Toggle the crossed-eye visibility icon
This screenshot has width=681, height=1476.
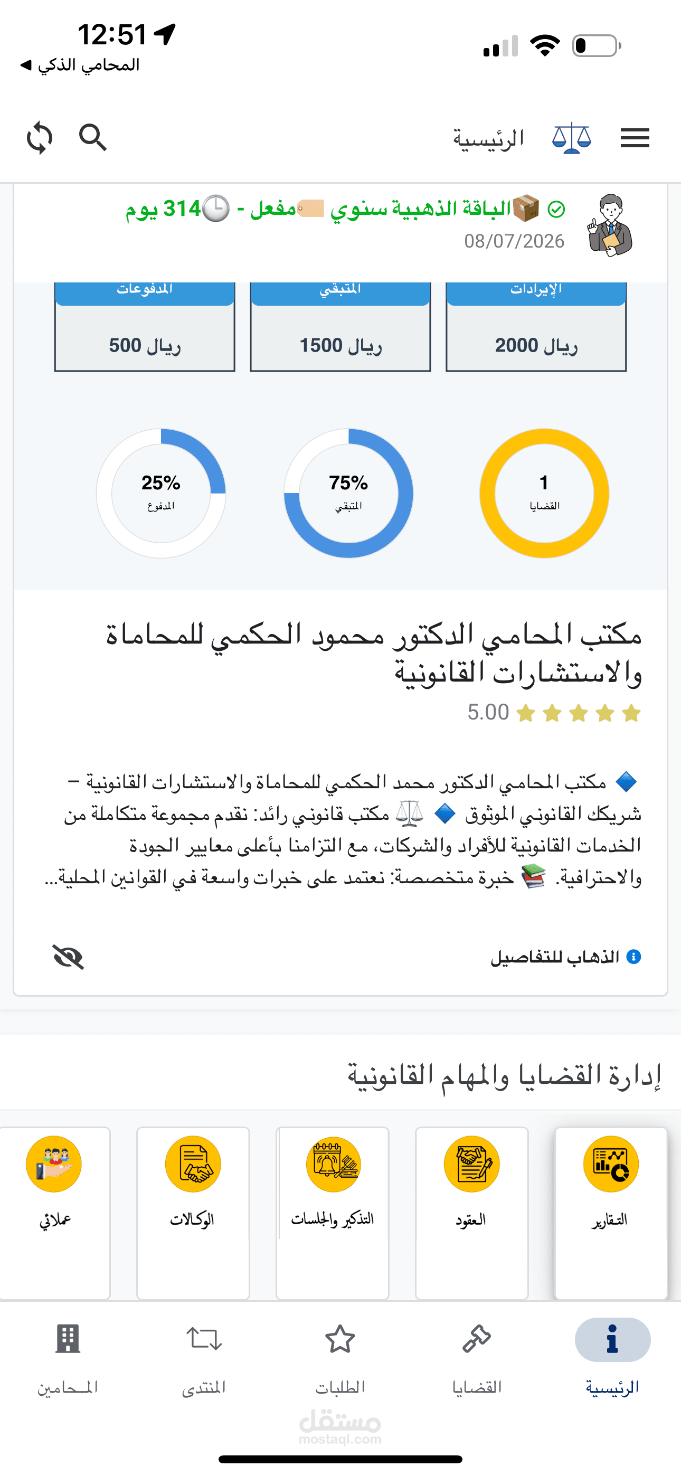68,957
